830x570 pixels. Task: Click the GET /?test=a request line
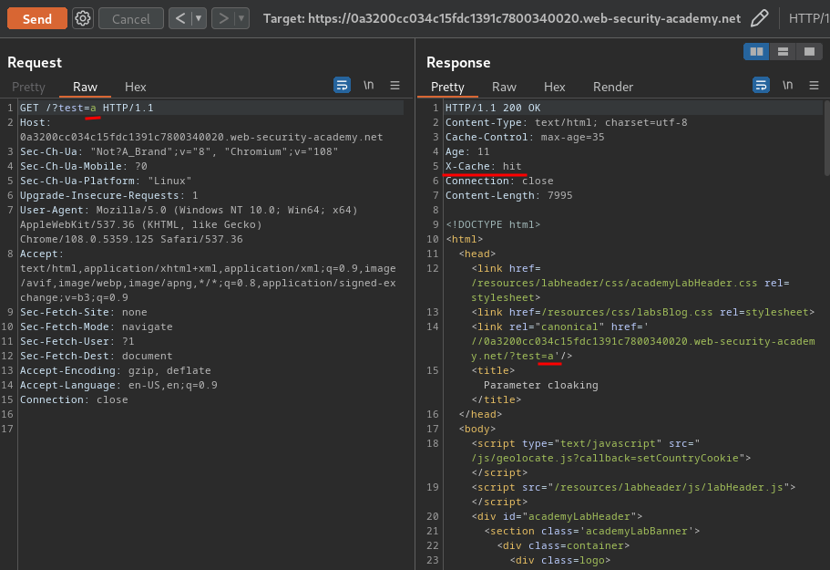pos(87,108)
